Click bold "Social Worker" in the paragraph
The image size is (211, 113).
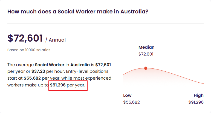click(x=49, y=65)
